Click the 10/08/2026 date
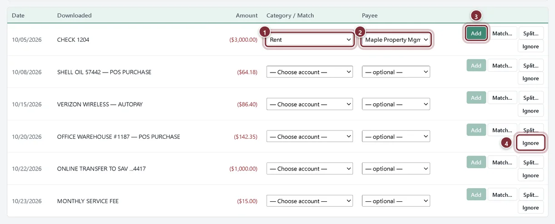 [x=27, y=72]
